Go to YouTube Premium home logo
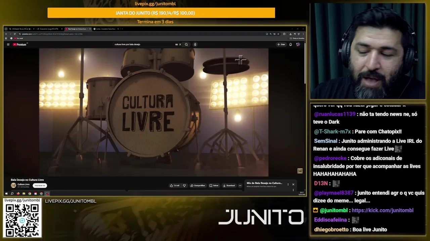430x241 pixels. pos(20,44)
